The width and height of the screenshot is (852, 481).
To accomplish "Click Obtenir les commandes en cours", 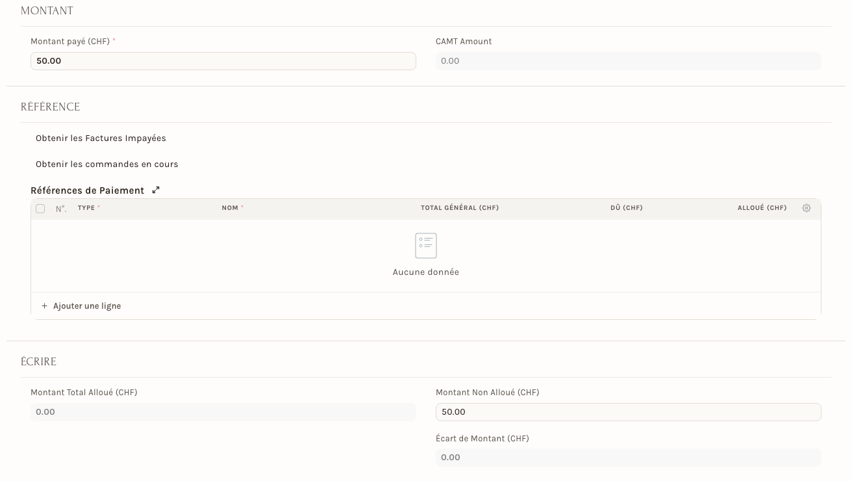I will pos(107,164).
